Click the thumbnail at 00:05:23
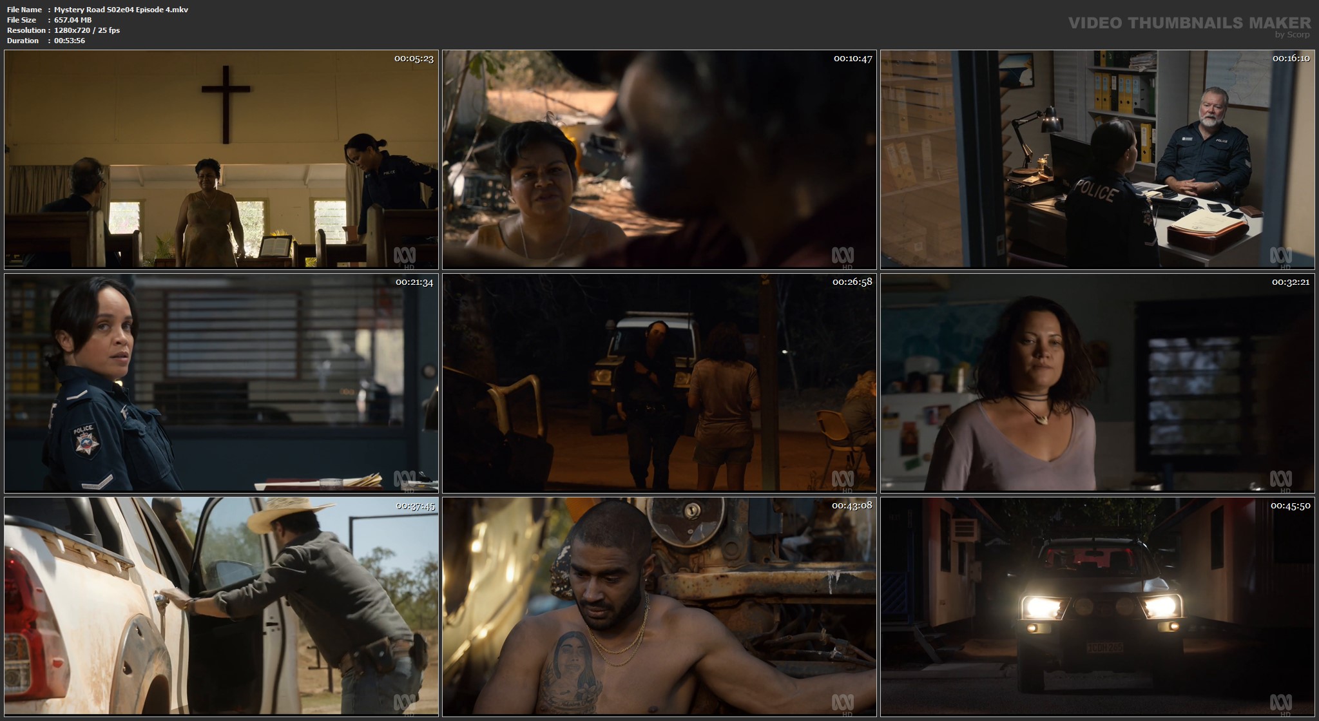The height and width of the screenshot is (721, 1319). tap(221, 159)
